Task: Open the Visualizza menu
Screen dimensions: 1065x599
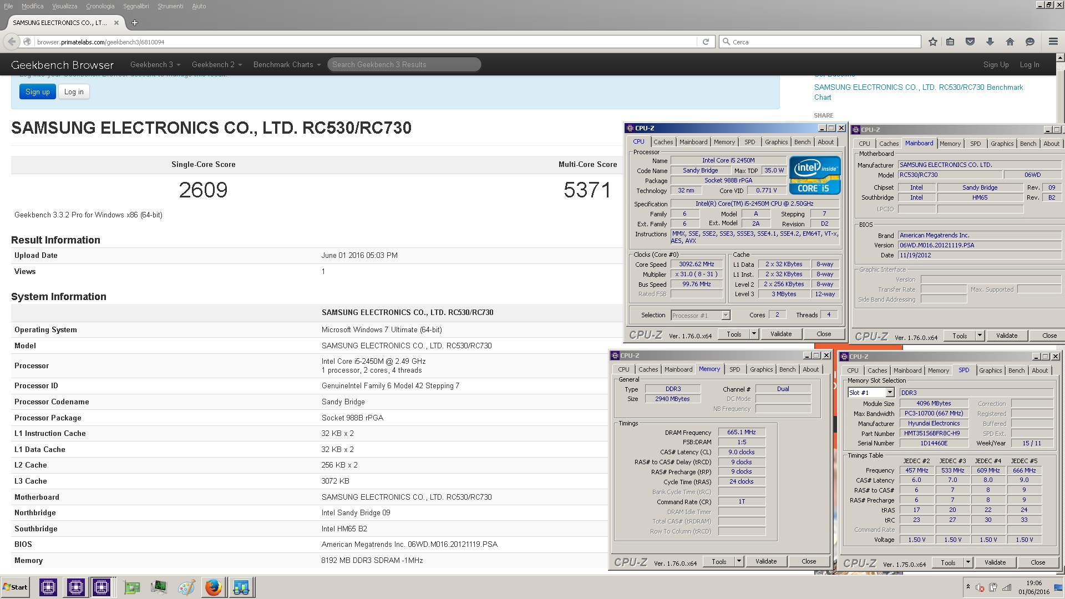Action: coord(64,6)
